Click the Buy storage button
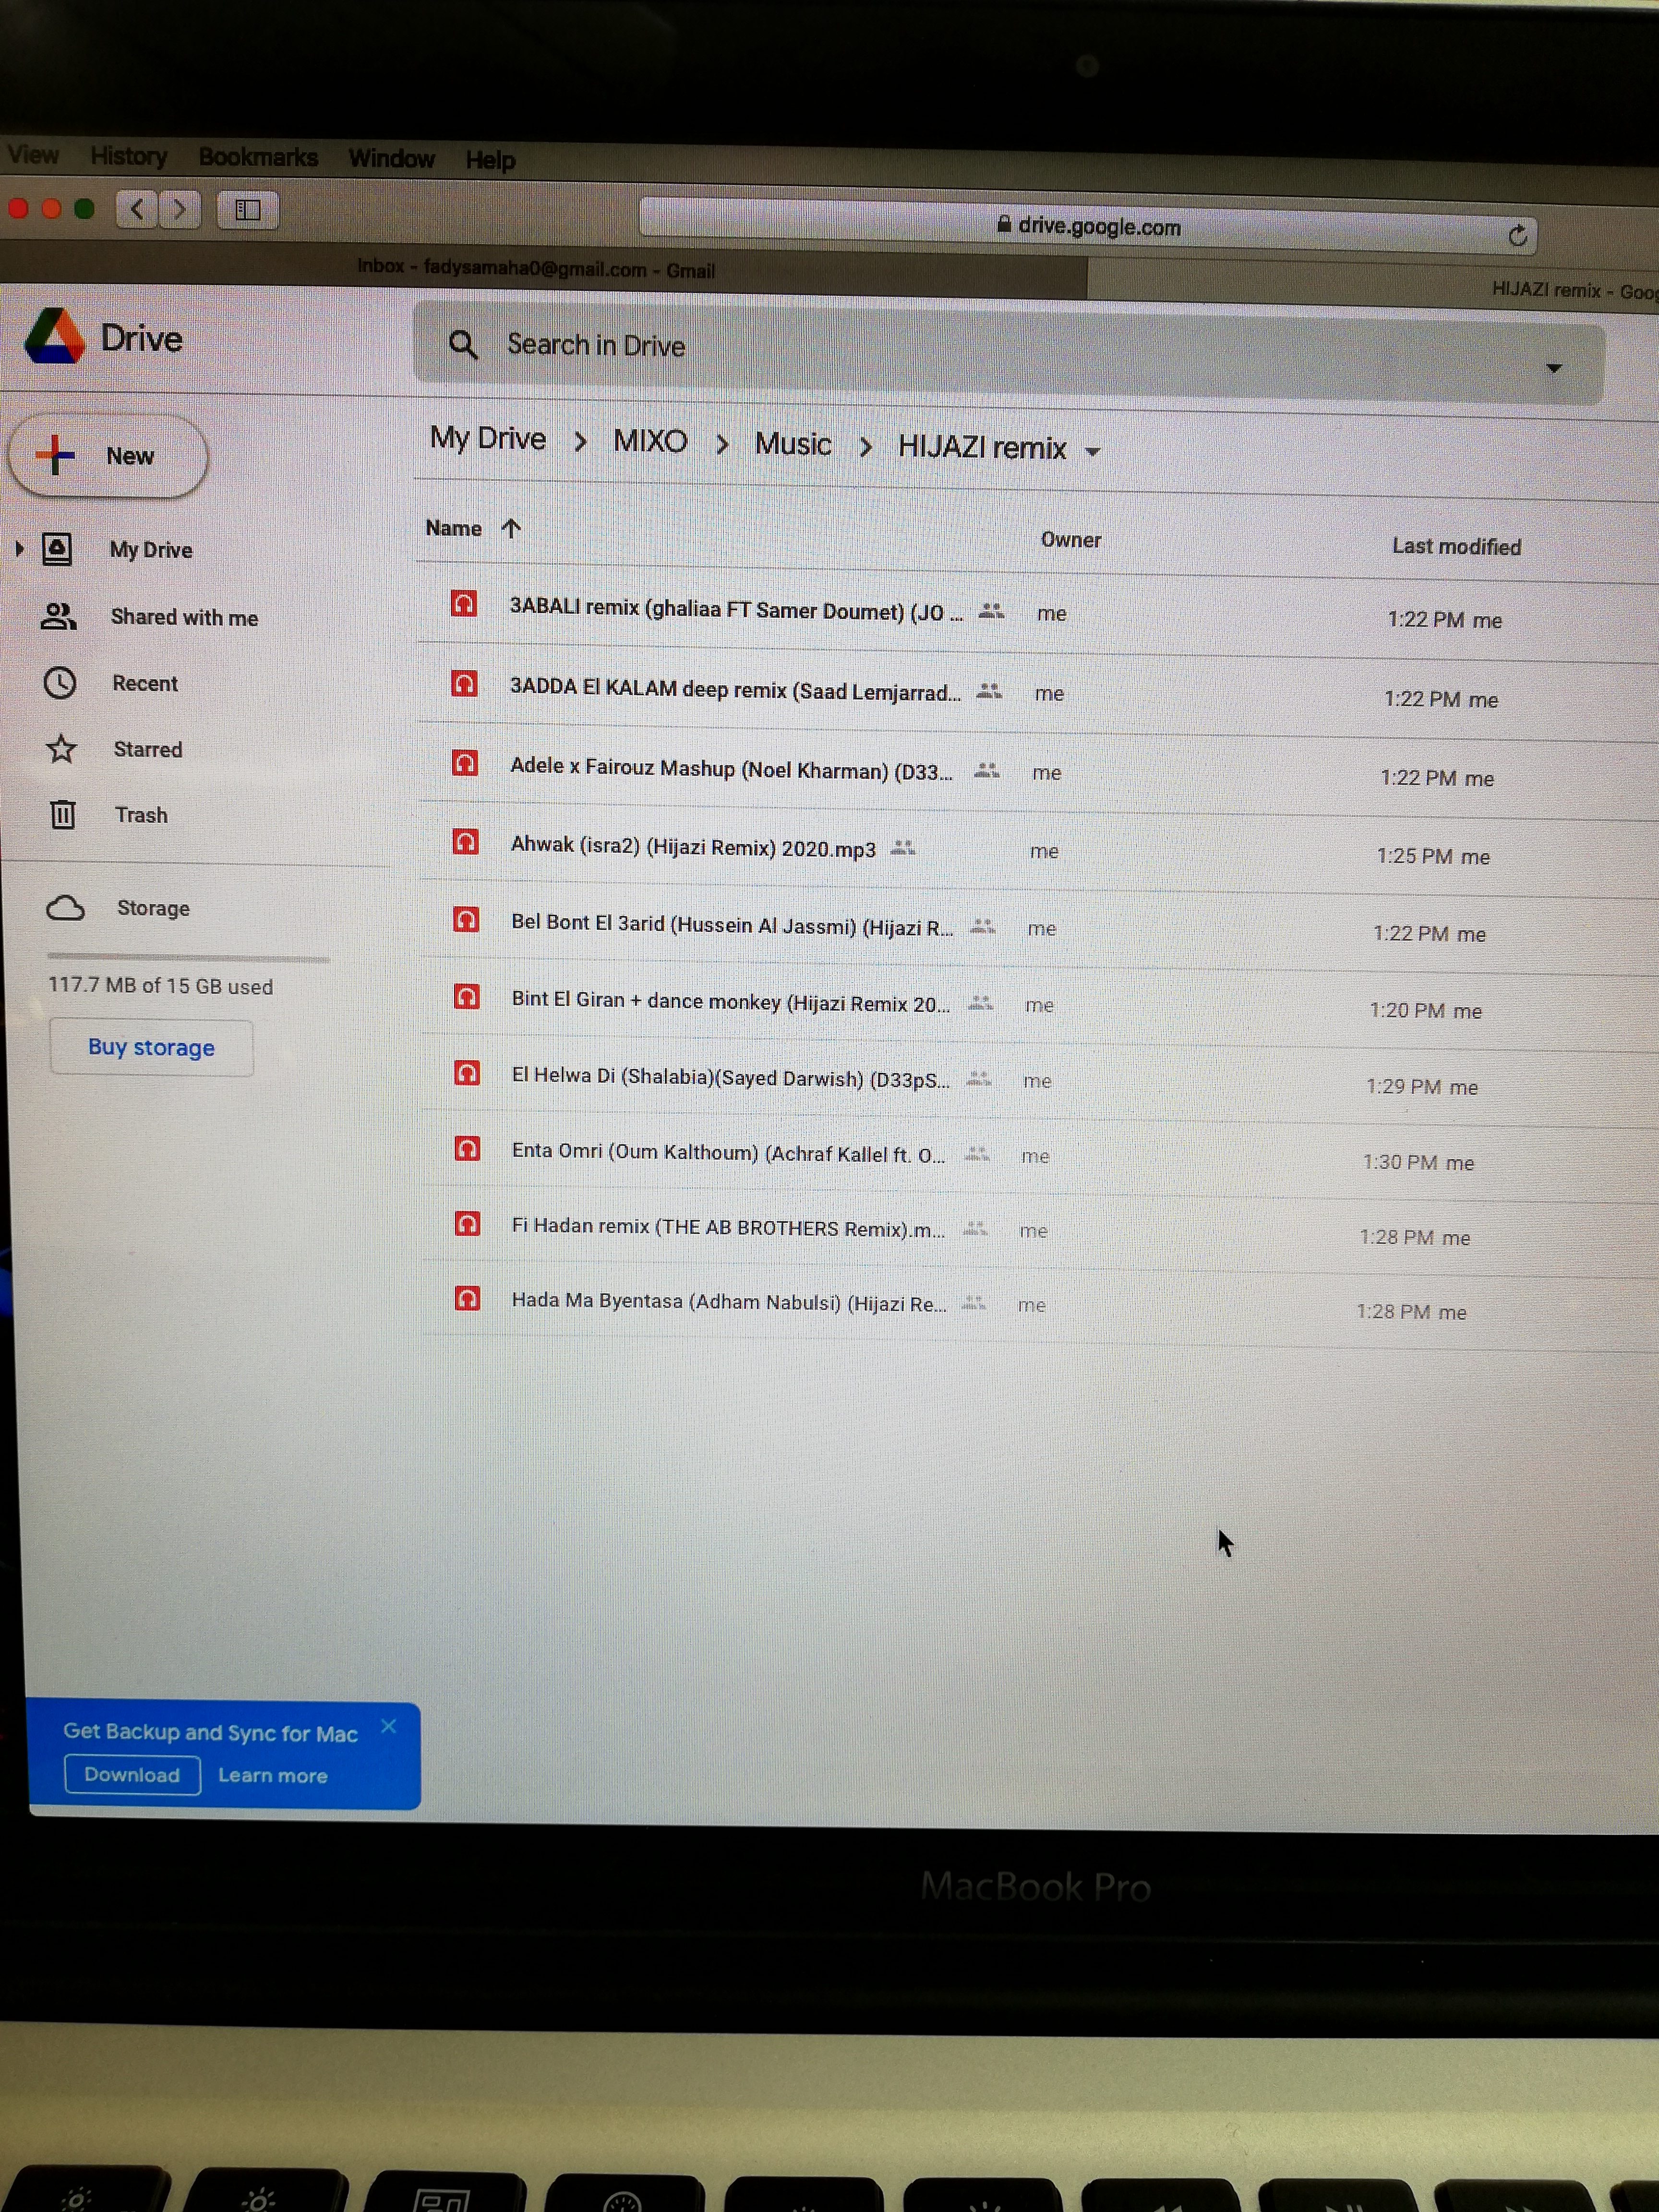This screenshot has width=1659, height=2212. point(151,1047)
